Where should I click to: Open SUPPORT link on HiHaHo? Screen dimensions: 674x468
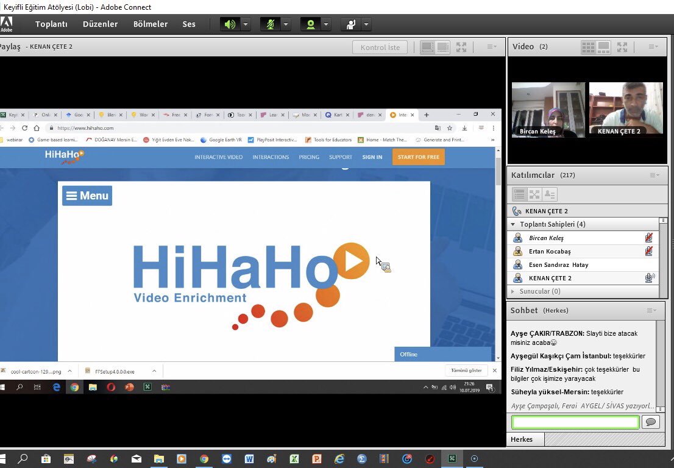341,157
